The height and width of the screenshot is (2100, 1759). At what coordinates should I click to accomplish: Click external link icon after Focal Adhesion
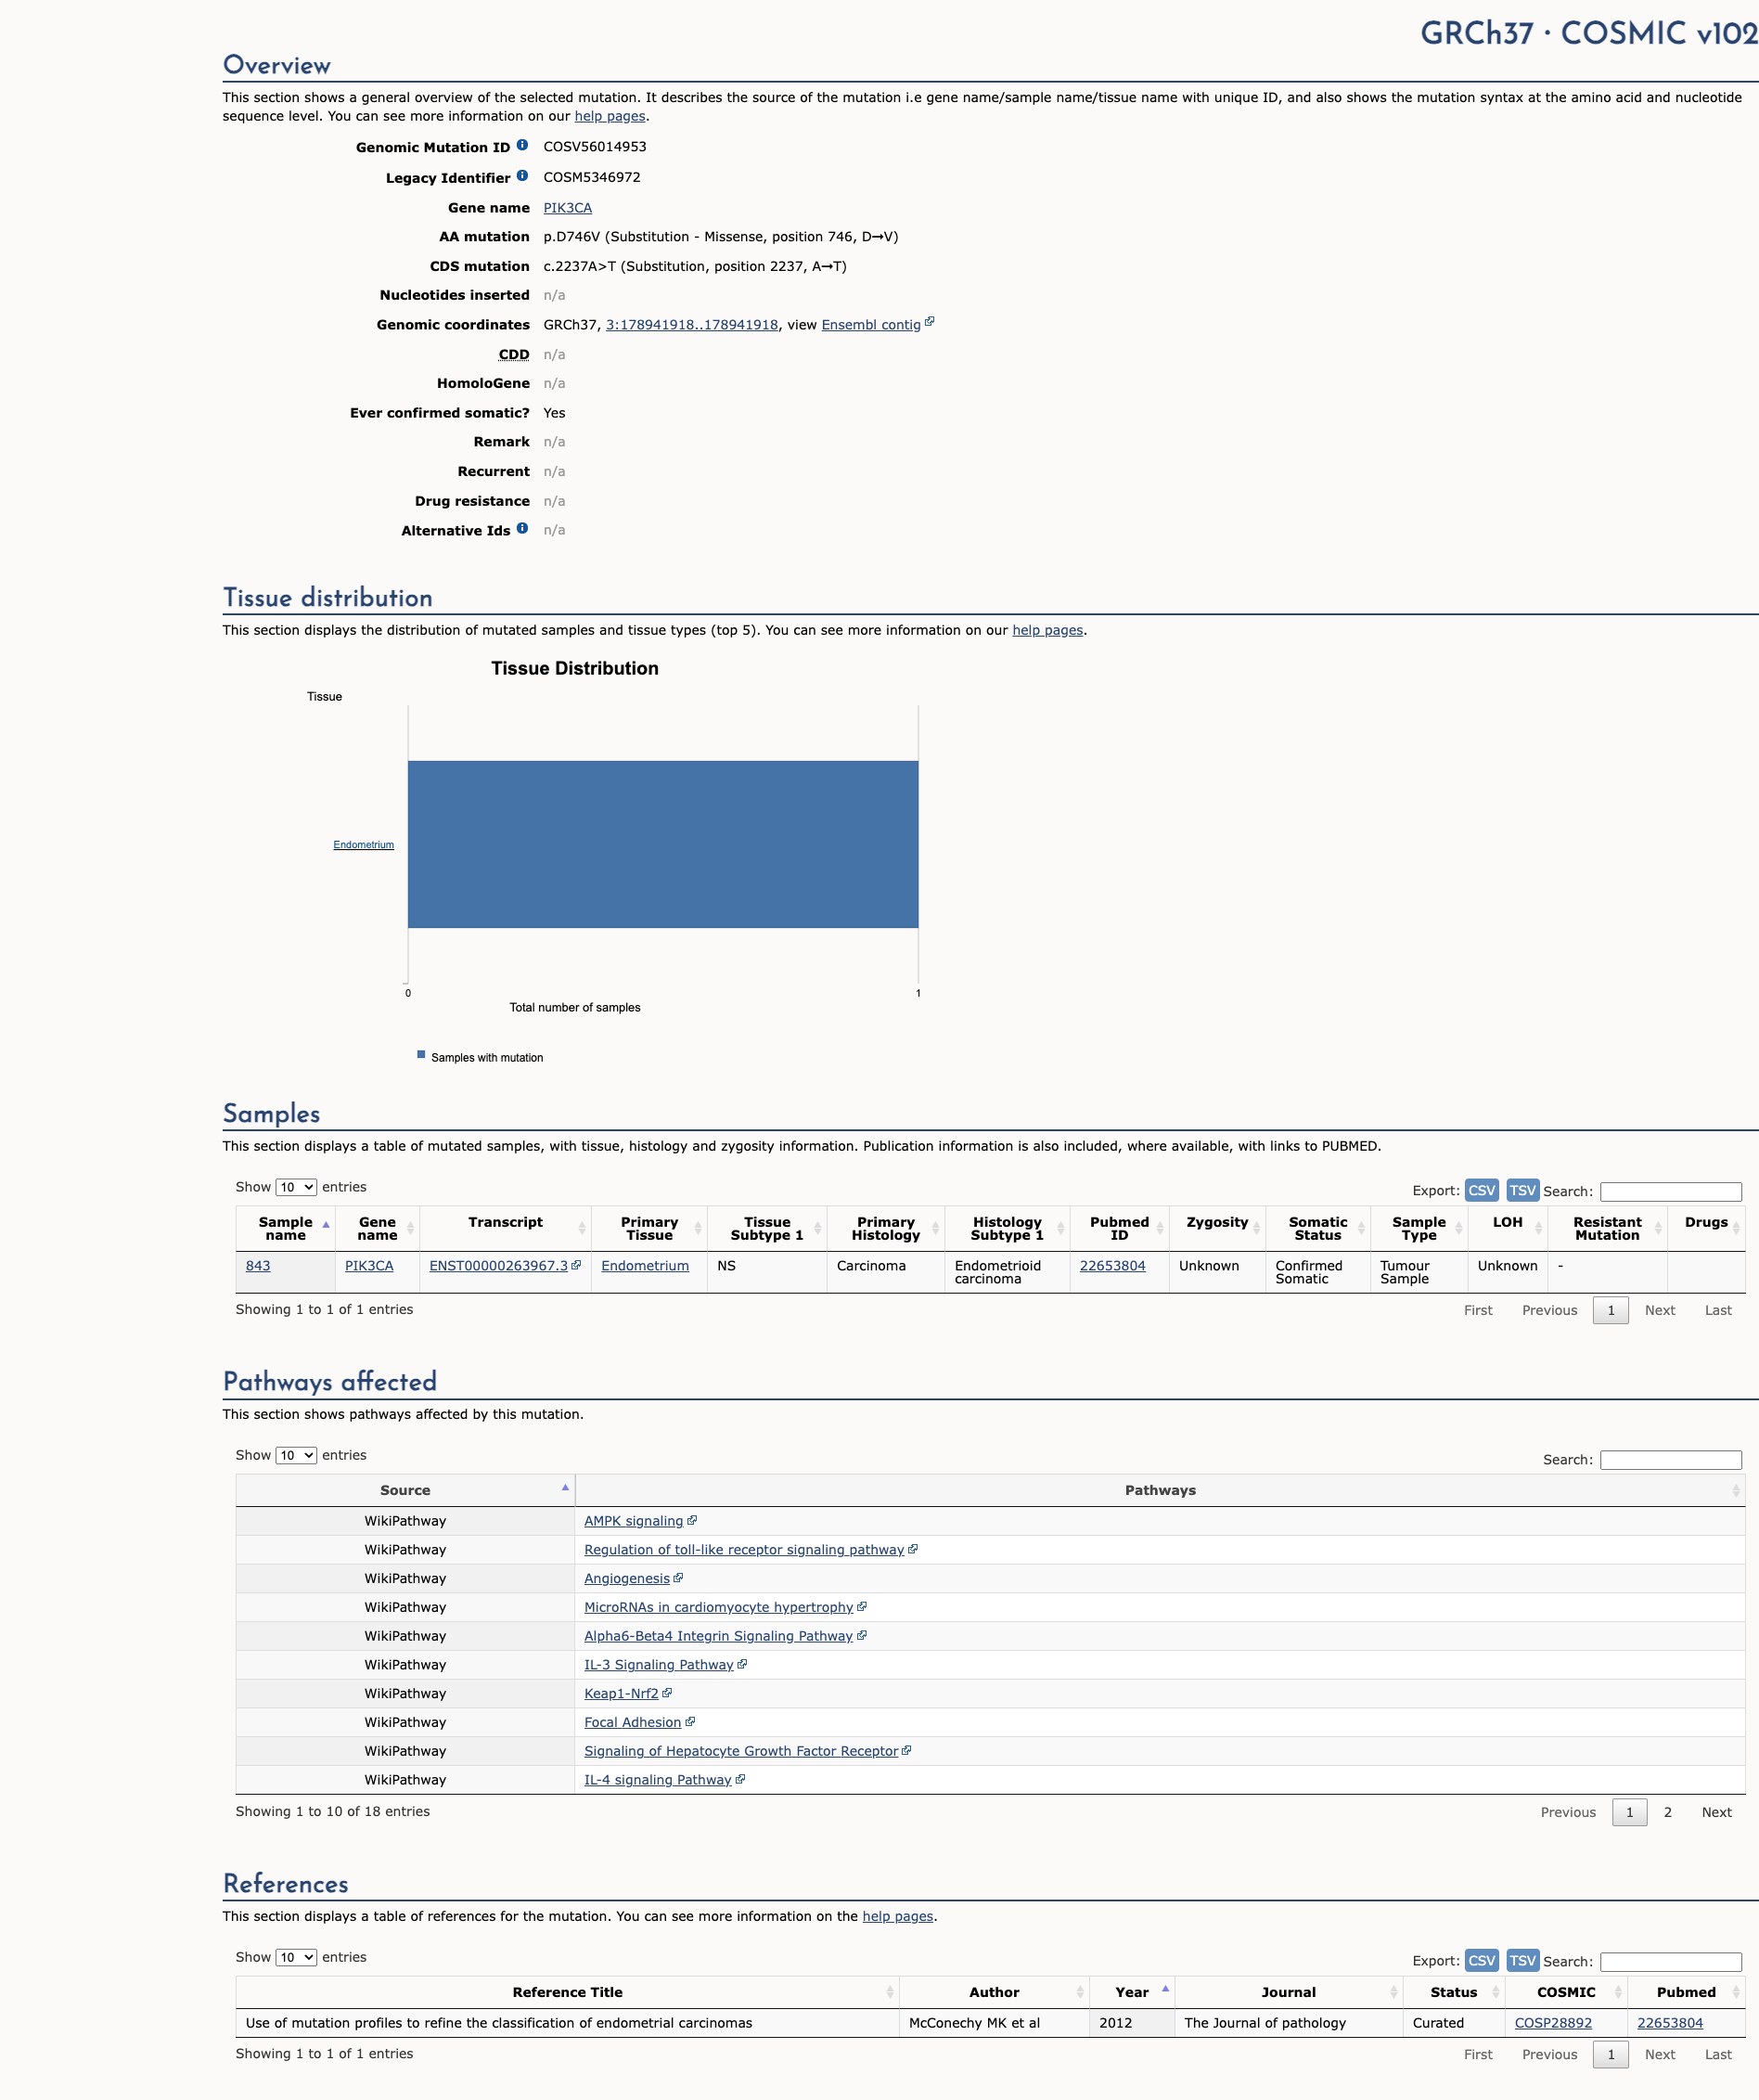pos(690,1722)
